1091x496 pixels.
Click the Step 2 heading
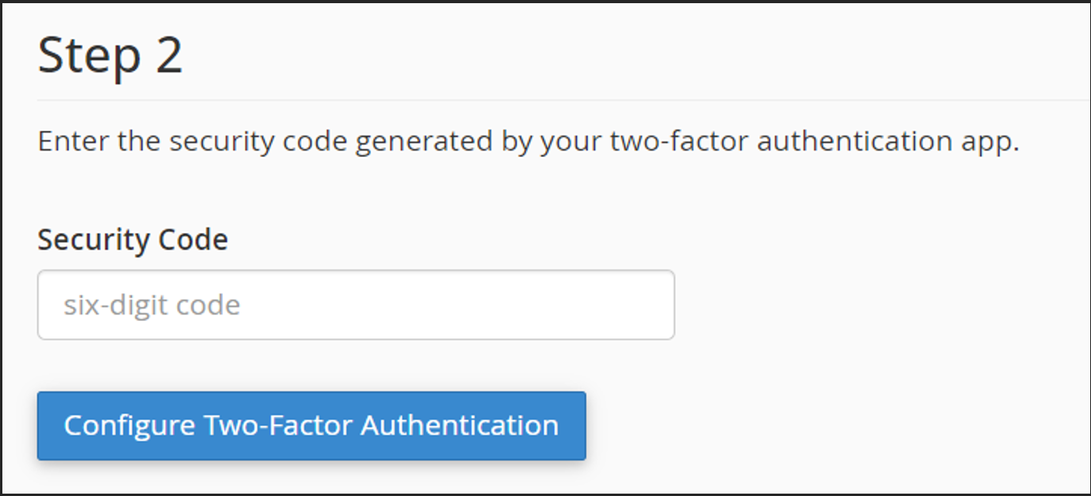pyautogui.click(x=110, y=55)
